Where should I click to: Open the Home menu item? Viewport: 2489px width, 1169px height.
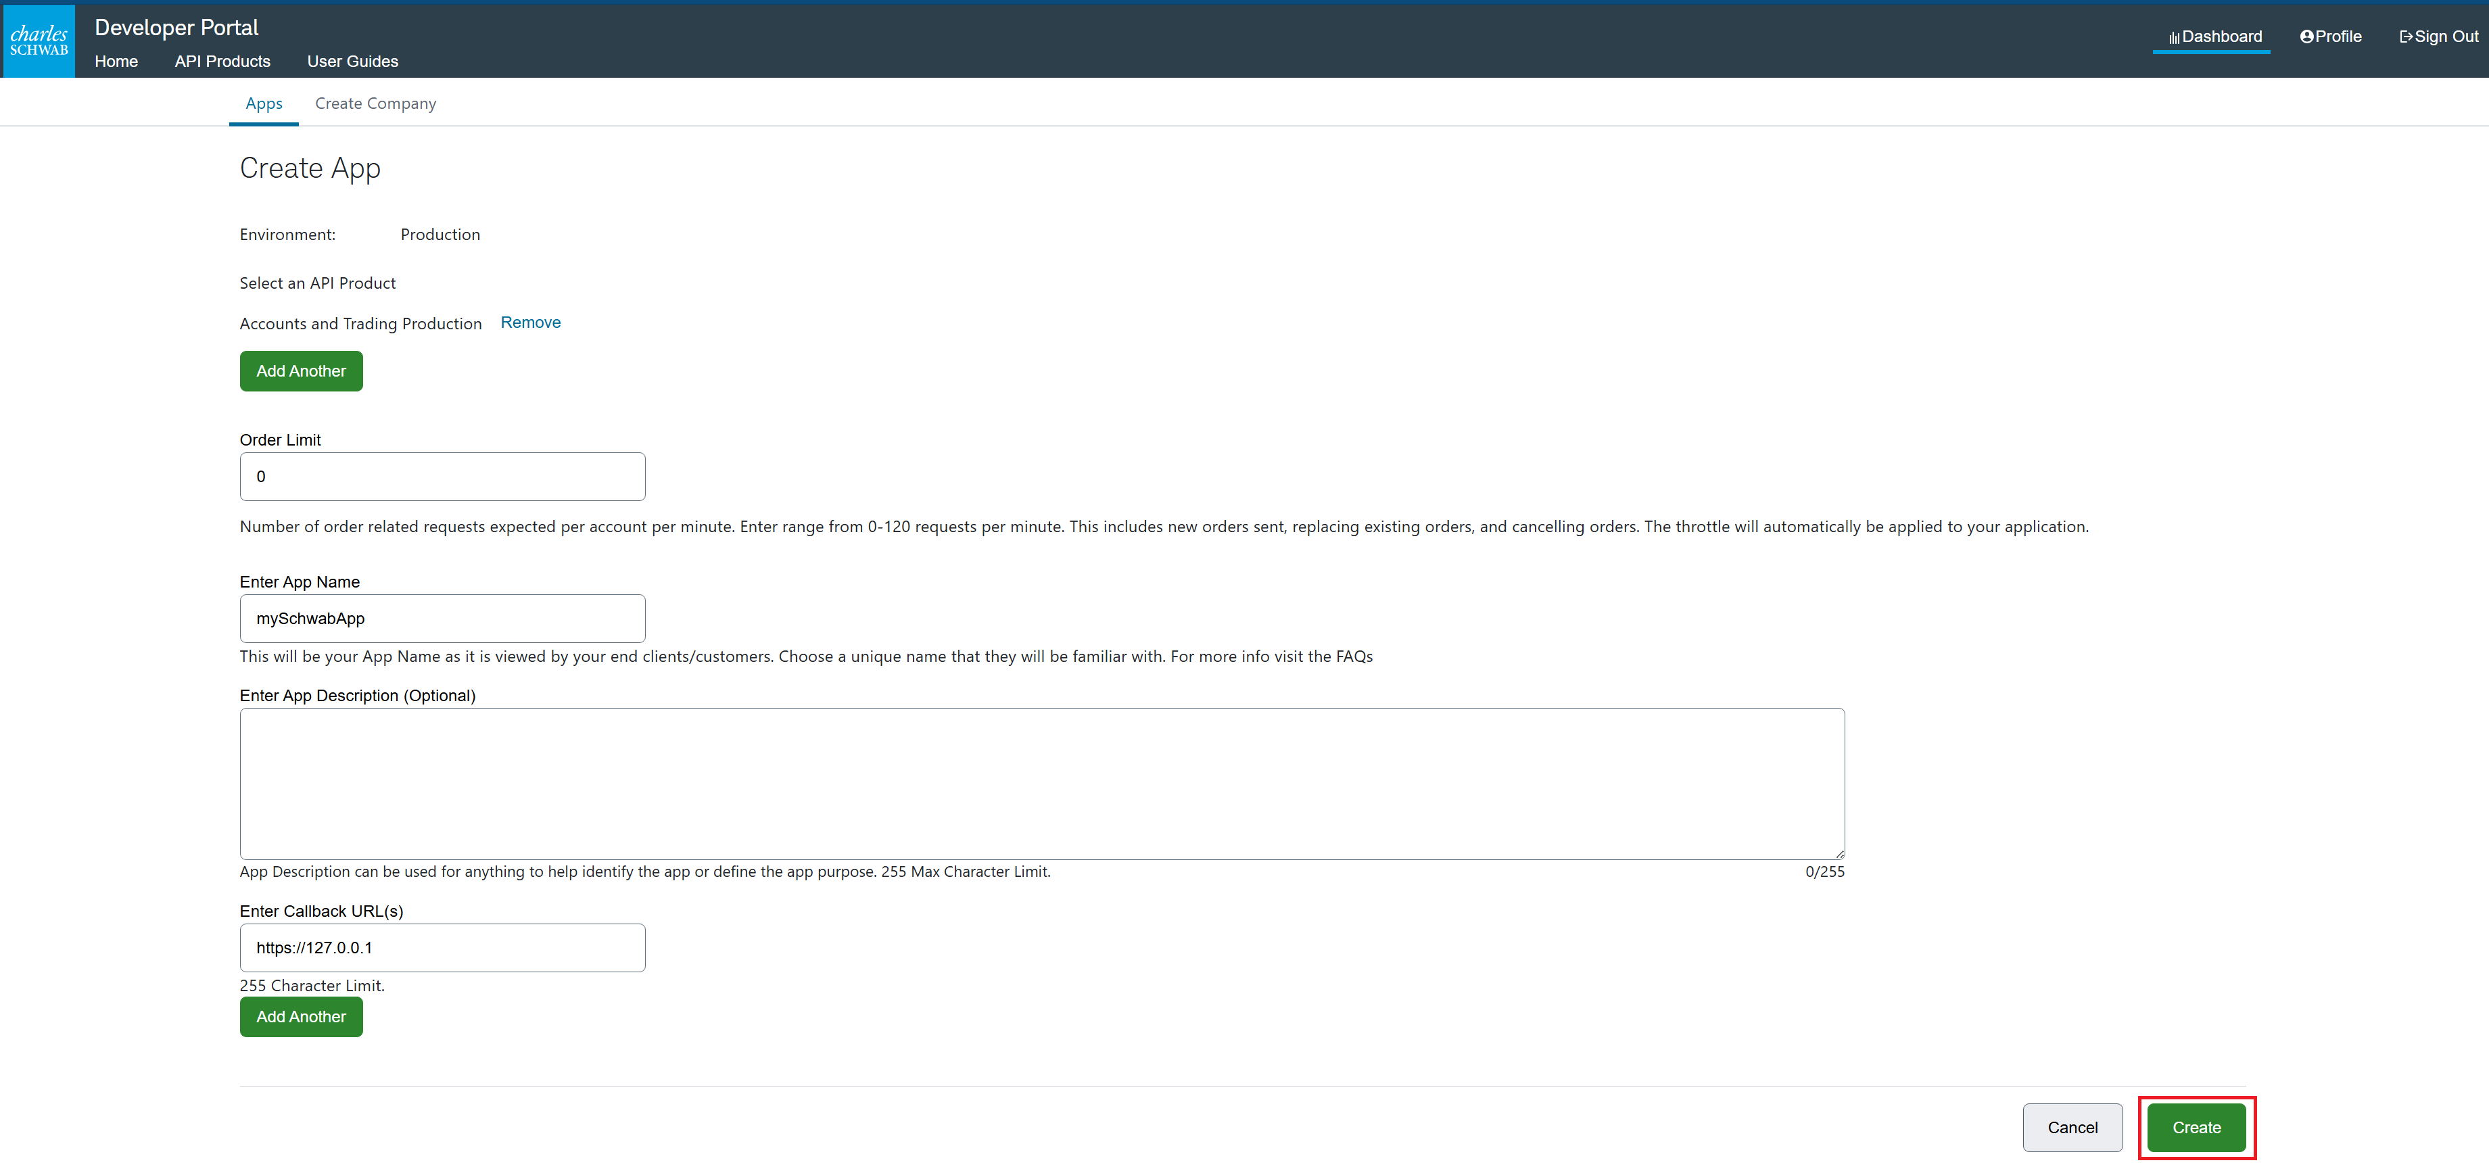click(x=116, y=61)
